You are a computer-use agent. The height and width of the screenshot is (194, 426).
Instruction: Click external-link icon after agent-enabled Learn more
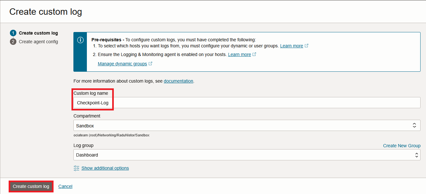(x=255, y=54)
